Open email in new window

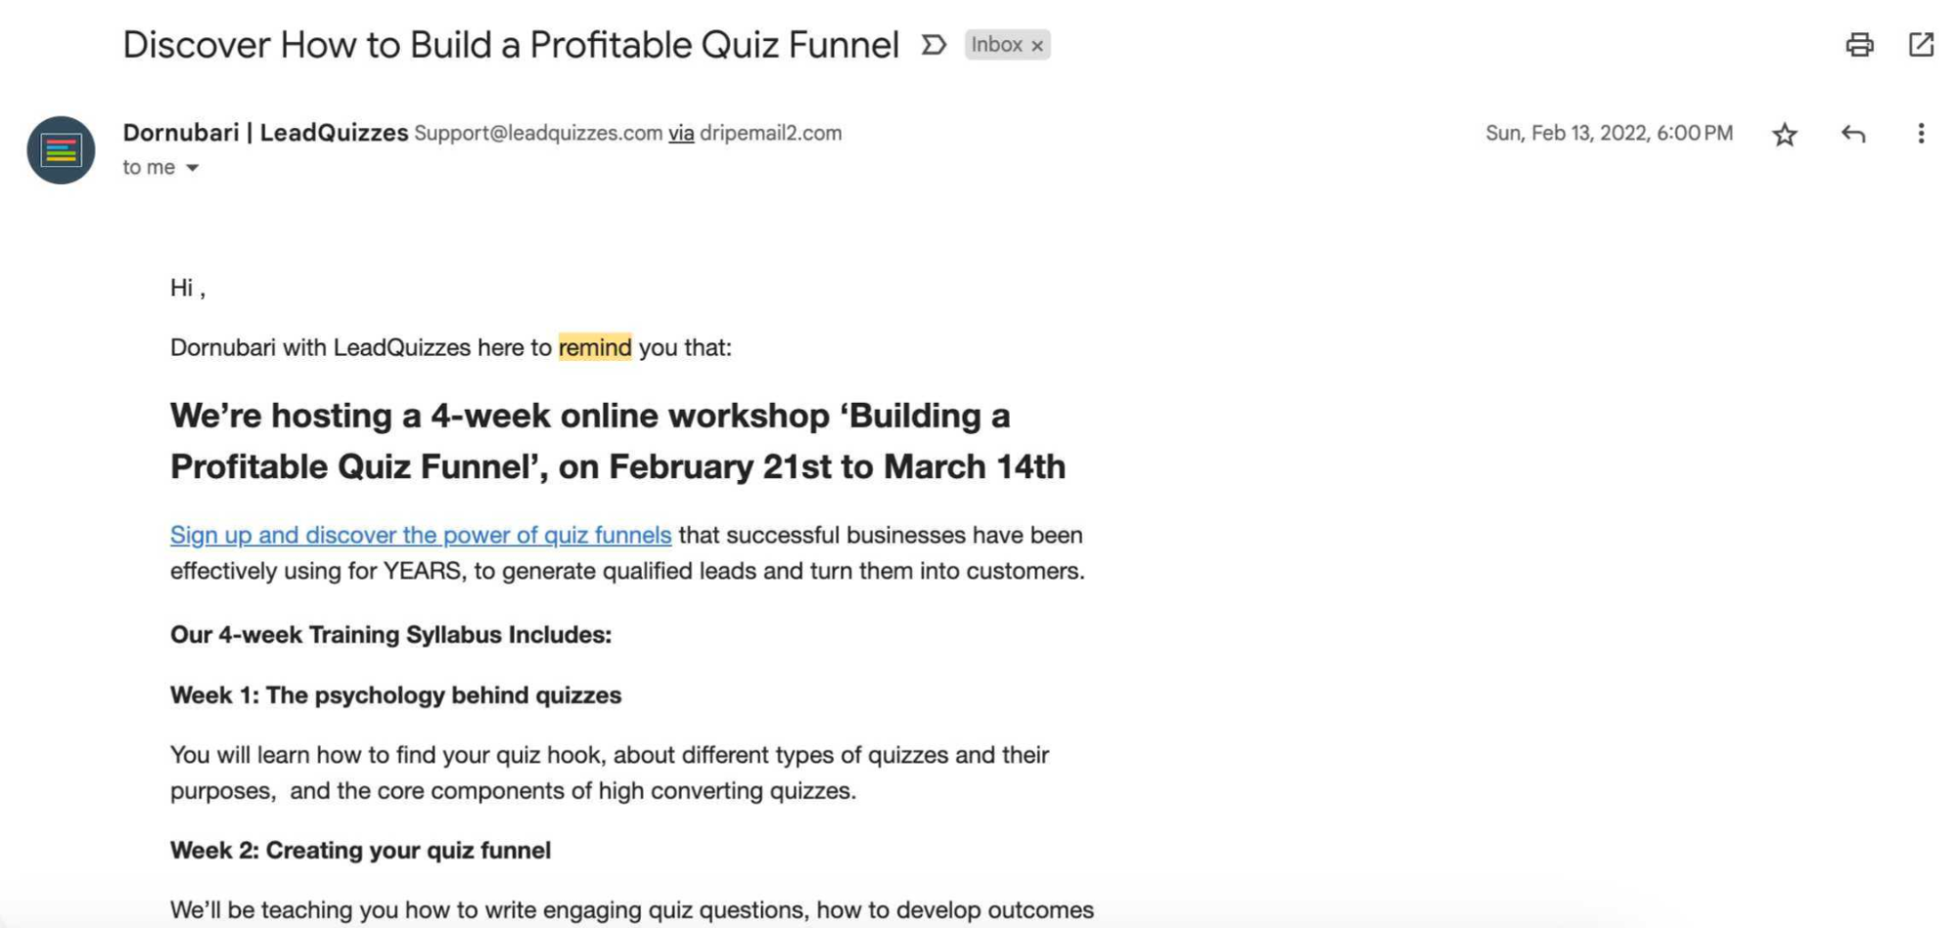[1921, 45]
